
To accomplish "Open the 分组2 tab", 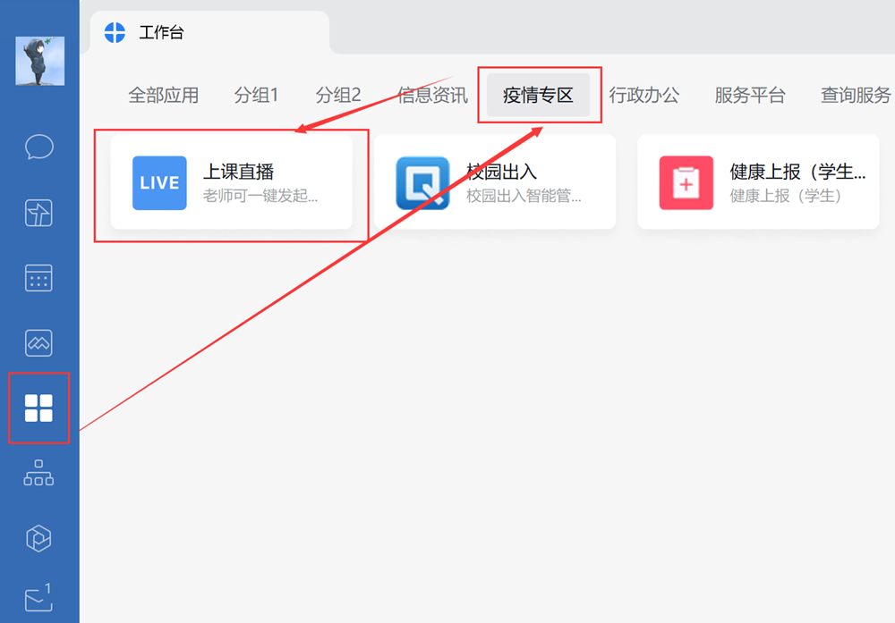I will pyautogui.click(x=338, y=96).
